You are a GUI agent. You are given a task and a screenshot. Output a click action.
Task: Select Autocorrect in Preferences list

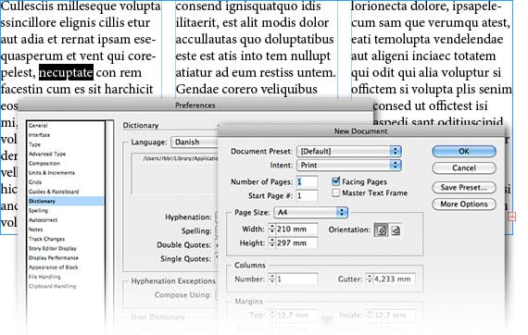(x=66, y=220)
